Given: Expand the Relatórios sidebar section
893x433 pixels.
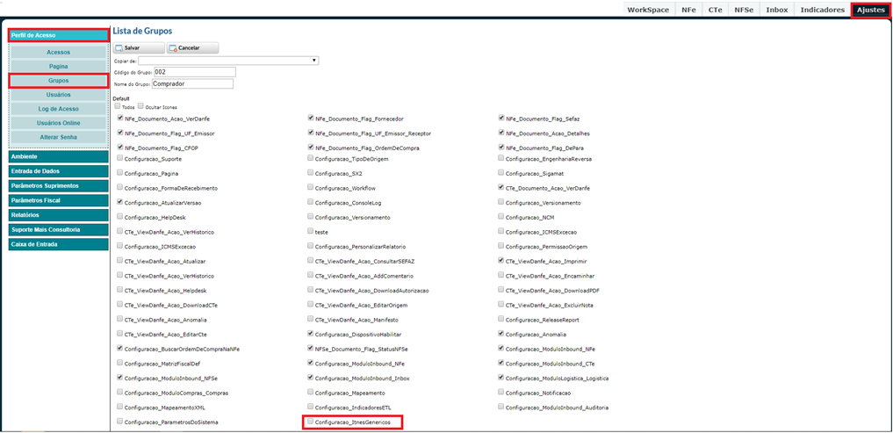Looking at the screenshot, I should [58, 214].
